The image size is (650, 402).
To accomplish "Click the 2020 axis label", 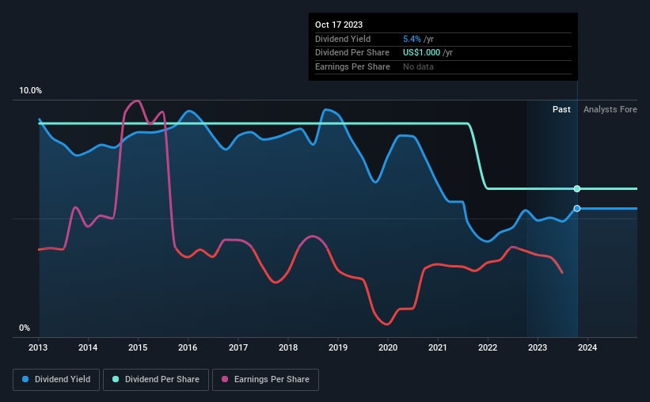I will tap(388, 347).
